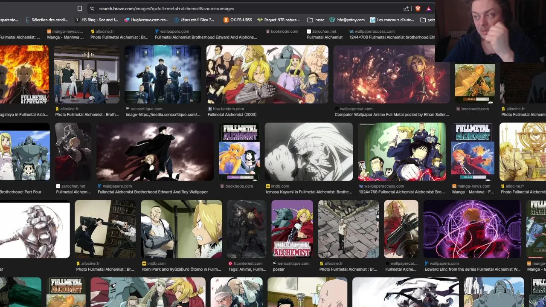
Task: Open the blue-uniformed military group thumbnail
Action: (163, 74)
